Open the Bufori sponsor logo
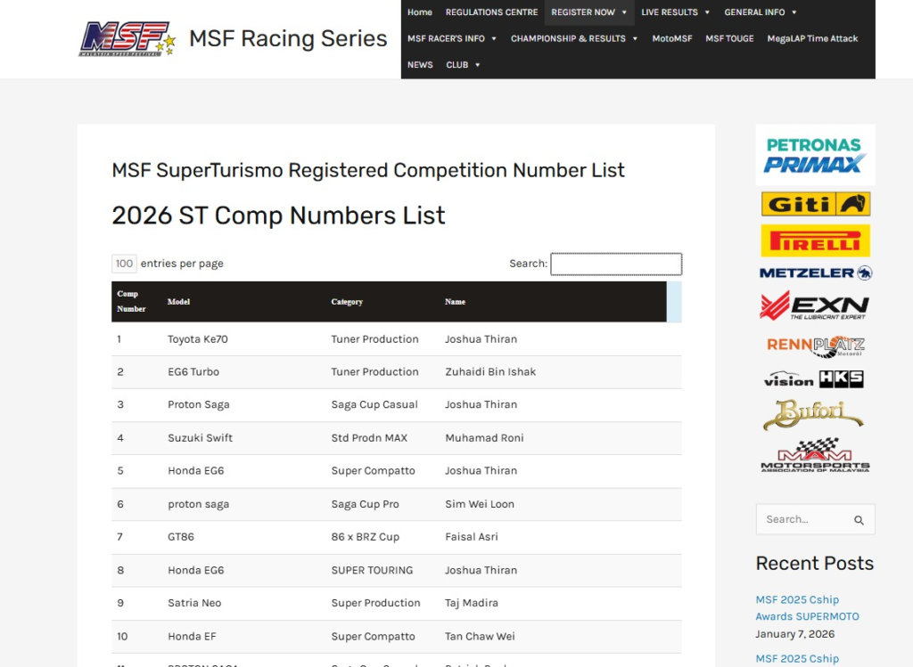Screen dimensions: 913x667 tap(815, 414)
